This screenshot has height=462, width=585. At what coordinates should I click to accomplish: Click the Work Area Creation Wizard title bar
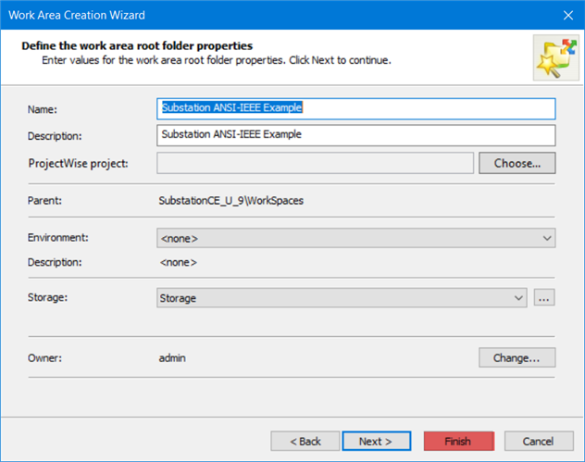pos(280,15)
